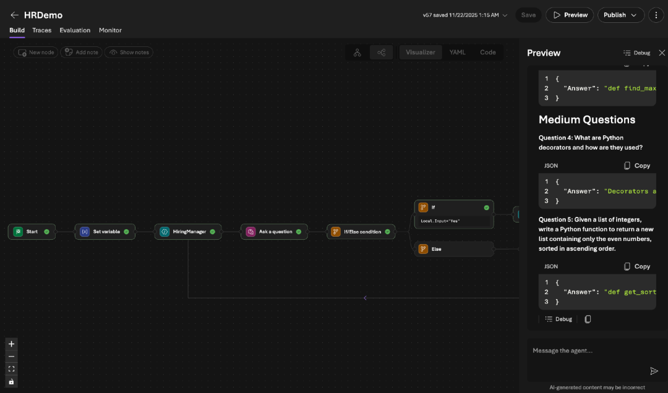Select the HiringManager node icon
The image size is (668, 393).
165,232
